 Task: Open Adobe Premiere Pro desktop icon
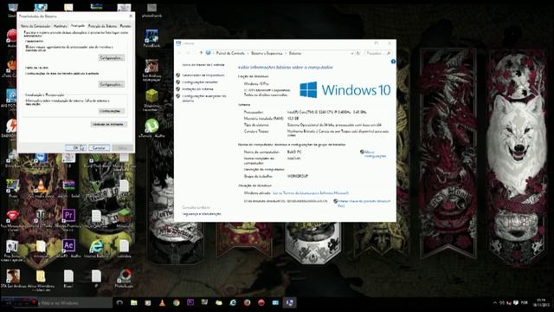pos(68,218)
